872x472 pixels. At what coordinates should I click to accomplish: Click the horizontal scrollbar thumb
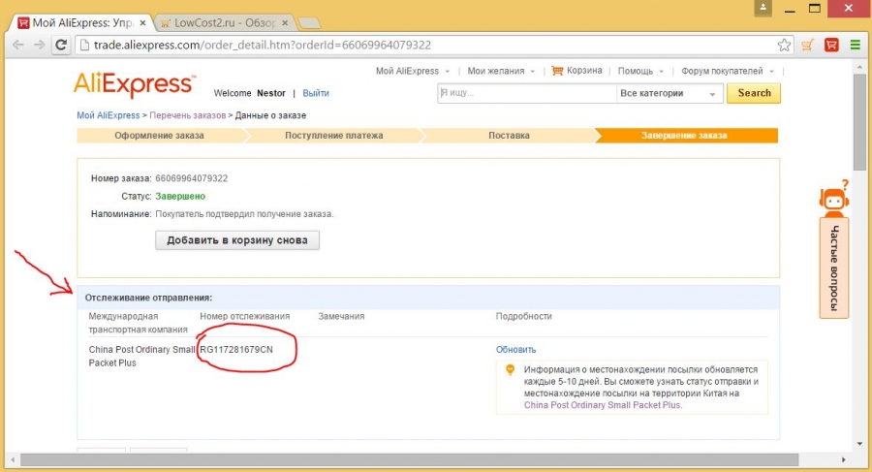409,459
